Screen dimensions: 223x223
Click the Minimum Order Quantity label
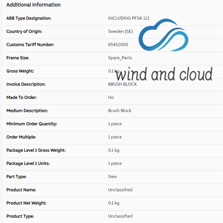tap(32, 124)
